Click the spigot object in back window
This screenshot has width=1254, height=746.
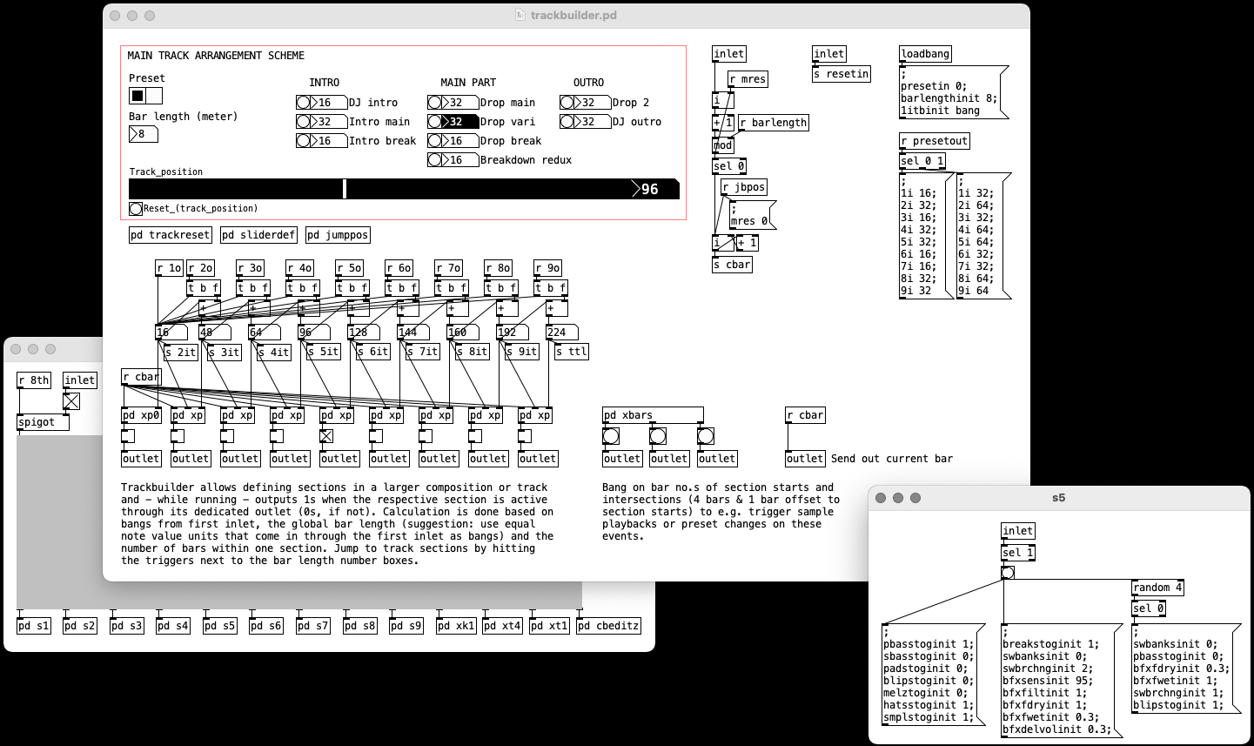[43, 422]
